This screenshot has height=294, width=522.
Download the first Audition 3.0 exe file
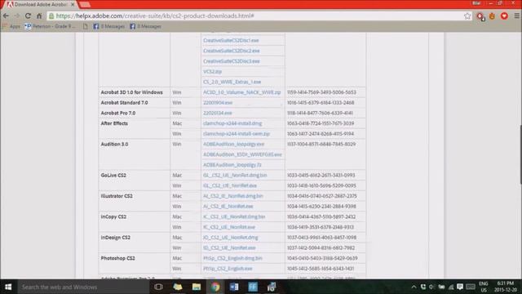pos(233,144)
